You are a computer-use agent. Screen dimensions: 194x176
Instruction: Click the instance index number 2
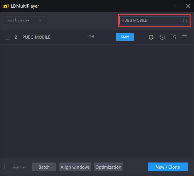[x=16, y=37]
